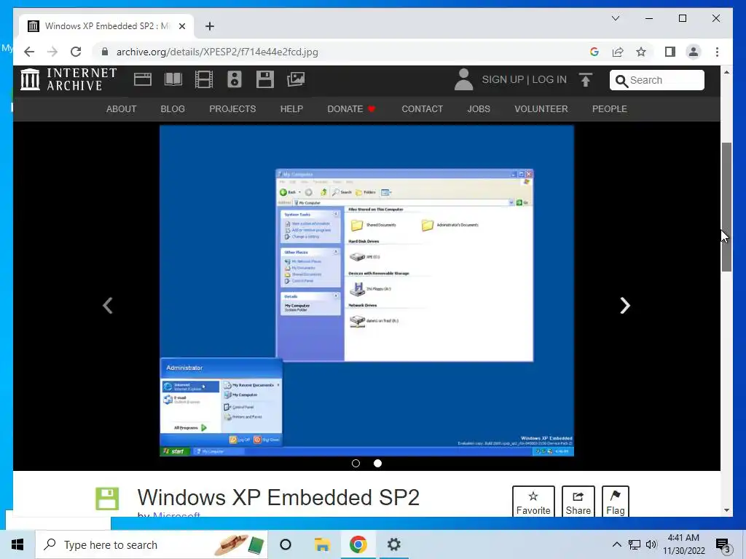
Task: Open JOBS menu item
Action: tap(479, 109)
